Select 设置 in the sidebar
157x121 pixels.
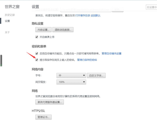click(x=7, y=21)
